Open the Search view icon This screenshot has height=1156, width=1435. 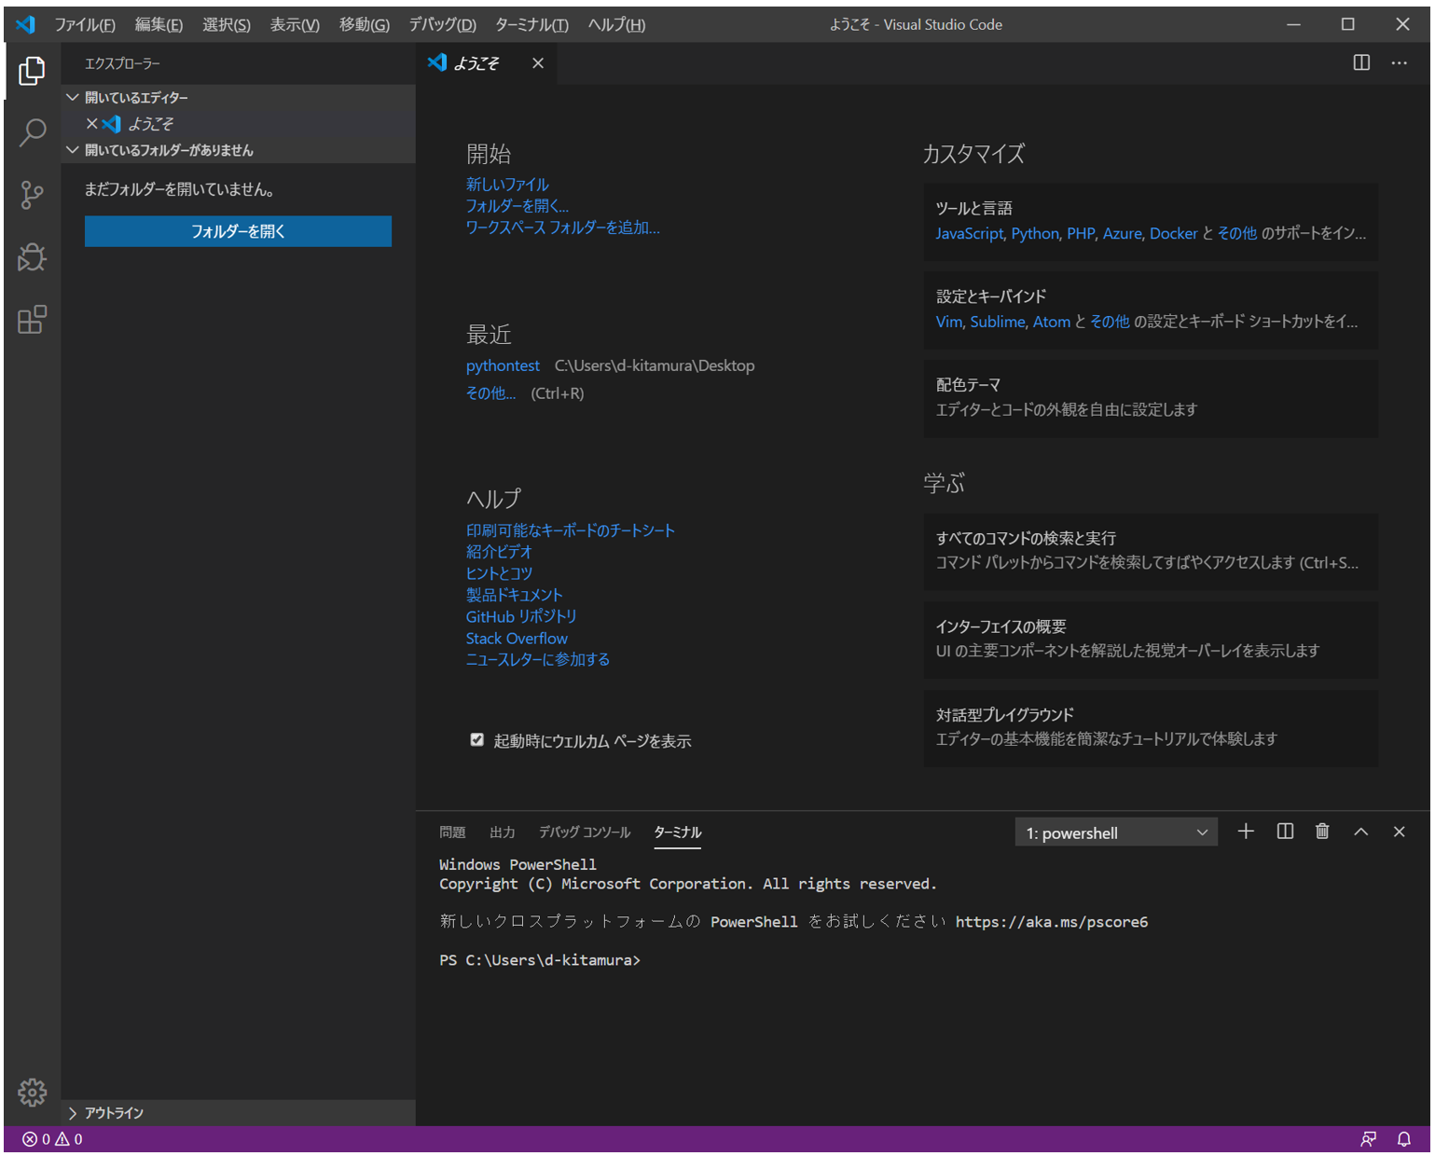[32, 132]
